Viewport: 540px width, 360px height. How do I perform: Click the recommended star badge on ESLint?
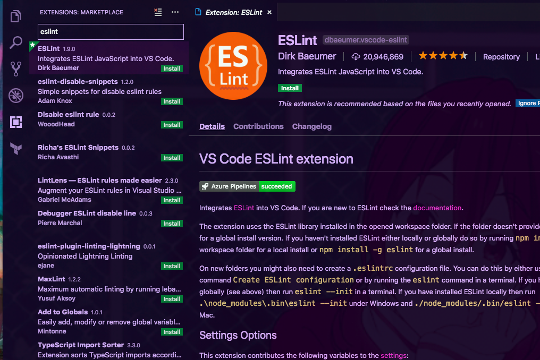click(32, 45)
